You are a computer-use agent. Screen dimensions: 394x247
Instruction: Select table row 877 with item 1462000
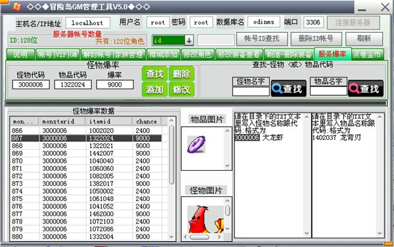coord(86,214)
